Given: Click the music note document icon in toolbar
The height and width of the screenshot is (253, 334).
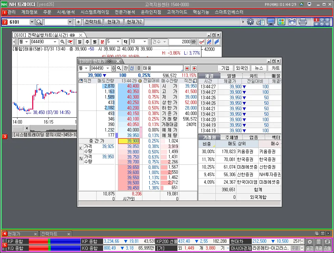Looking at the screenshot, I should pos(260,22).
